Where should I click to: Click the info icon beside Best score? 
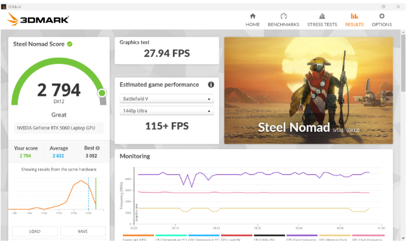(x=98, y=148)
